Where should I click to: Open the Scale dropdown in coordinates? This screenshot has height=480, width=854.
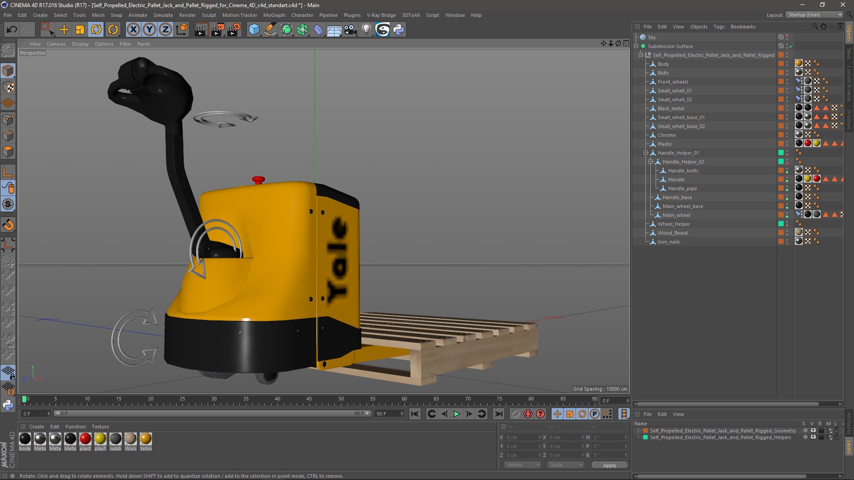click(565, 465)
